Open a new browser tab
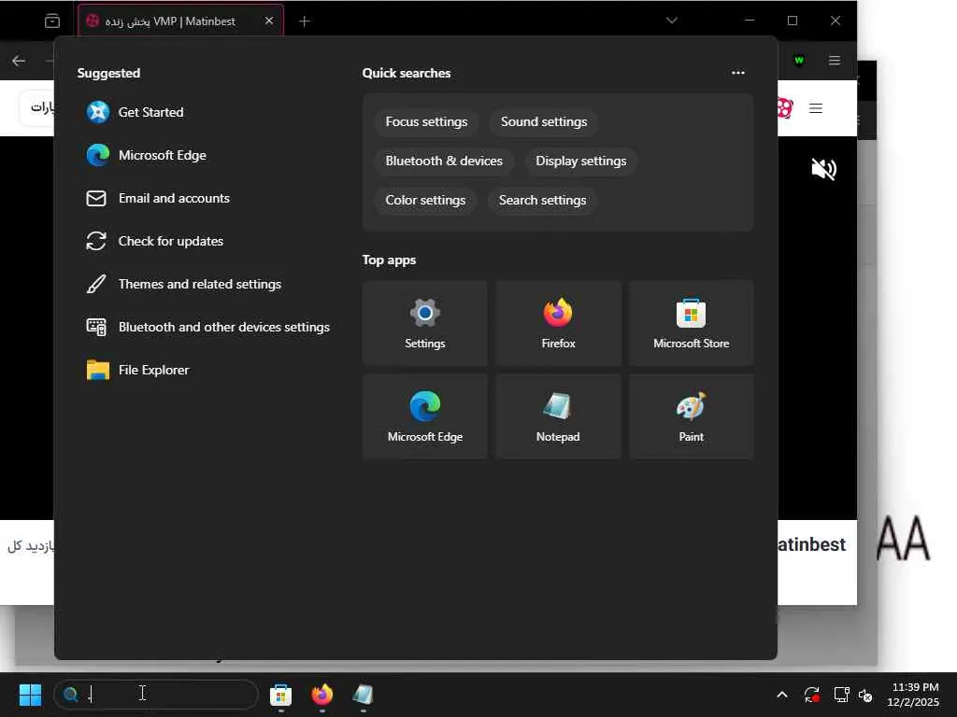 (x=305, y=21)
